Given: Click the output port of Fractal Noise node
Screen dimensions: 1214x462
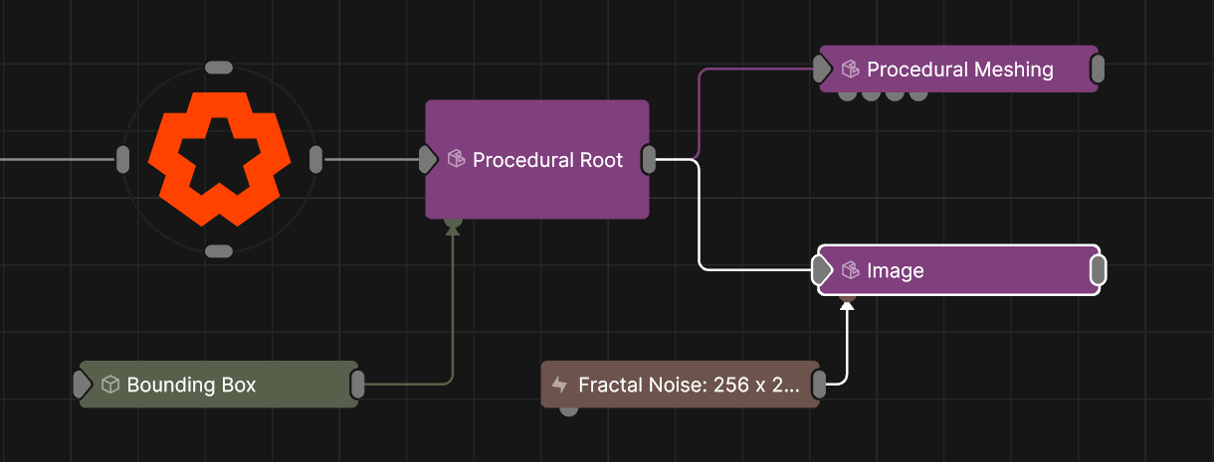Looking at the screenshot, I should (x=819, y=385).
